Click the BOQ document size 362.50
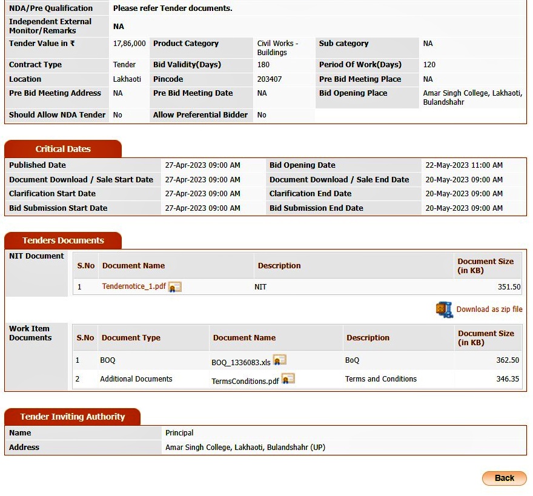 (x=508, y=360)
